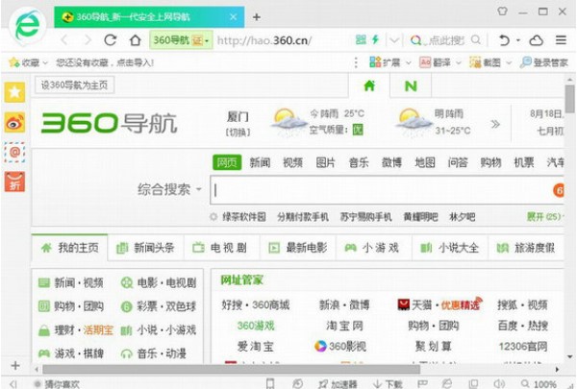
Task: Open 小说大全 tab
Action: [x=450, y=248]
